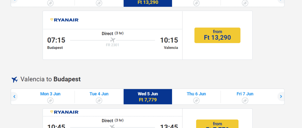
Task: Click the no-flight icon under Fri 7 Jun
Action: click(x=245, y=100)
